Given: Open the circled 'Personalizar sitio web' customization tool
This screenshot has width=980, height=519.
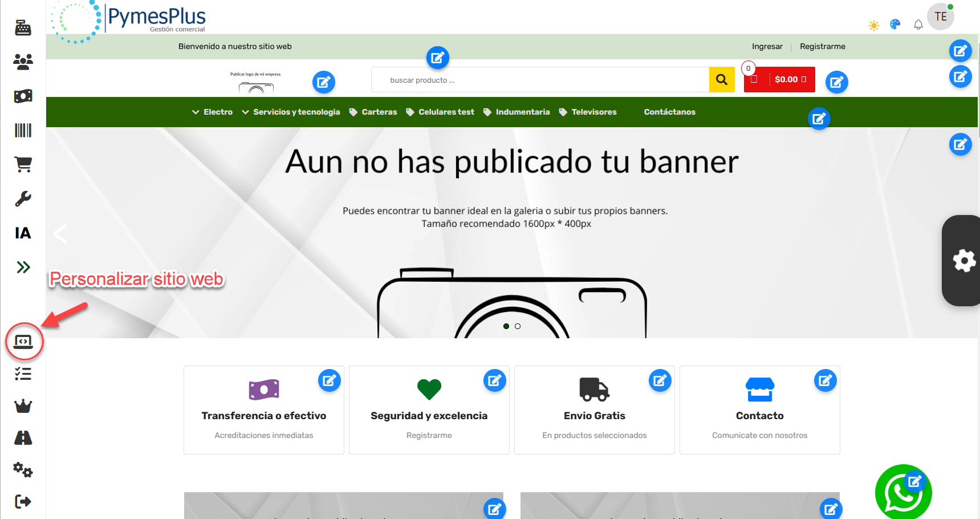Looking at the screenshot, I should (x=23, y=342).
